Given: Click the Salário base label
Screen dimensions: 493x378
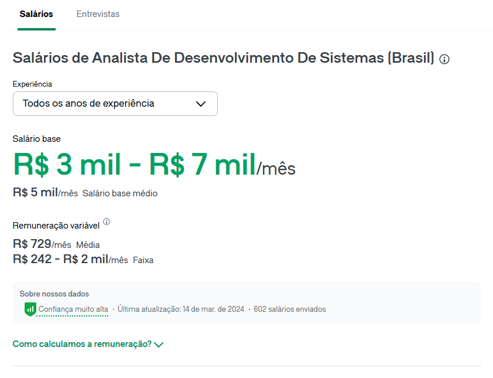Looking at the screenshot, I should 37,139.
